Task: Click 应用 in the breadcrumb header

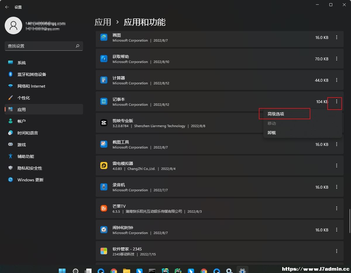Action: (103, 22)
